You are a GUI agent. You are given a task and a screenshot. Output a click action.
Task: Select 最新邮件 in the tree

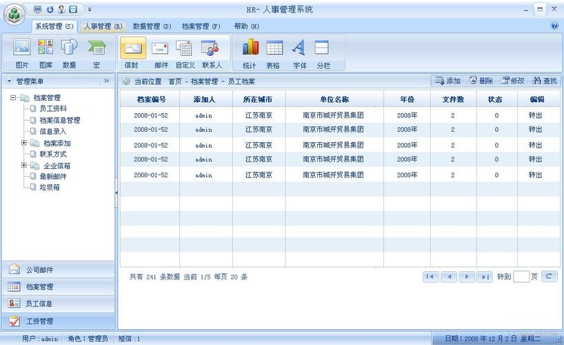(53, 177)
